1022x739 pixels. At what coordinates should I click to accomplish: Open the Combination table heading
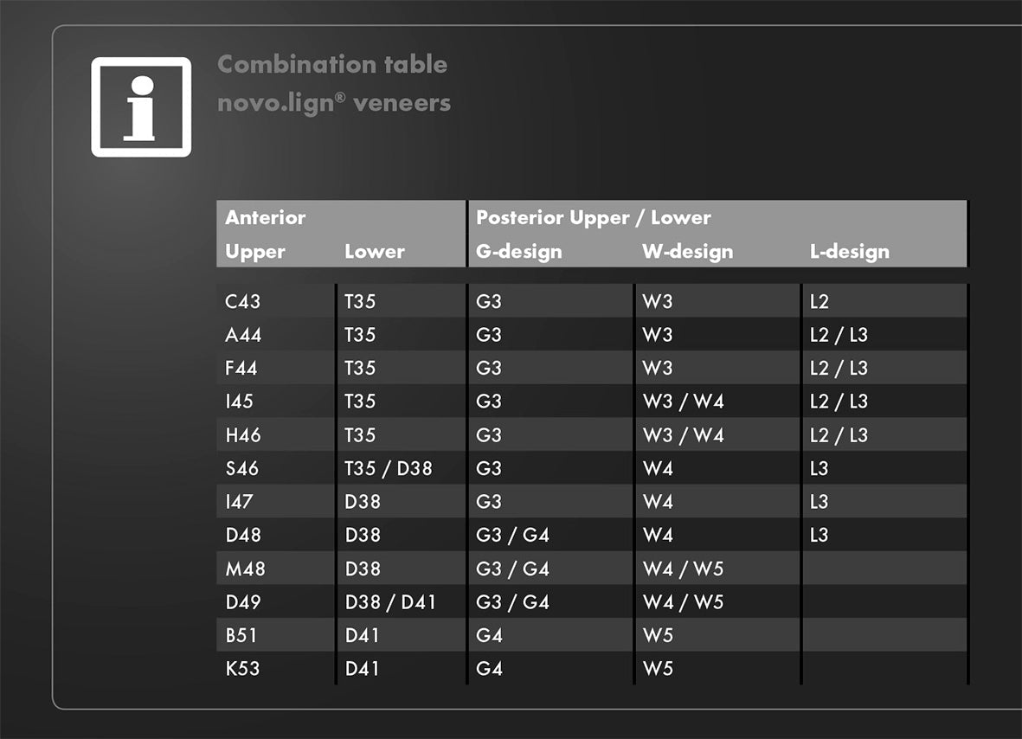(332, 64)
